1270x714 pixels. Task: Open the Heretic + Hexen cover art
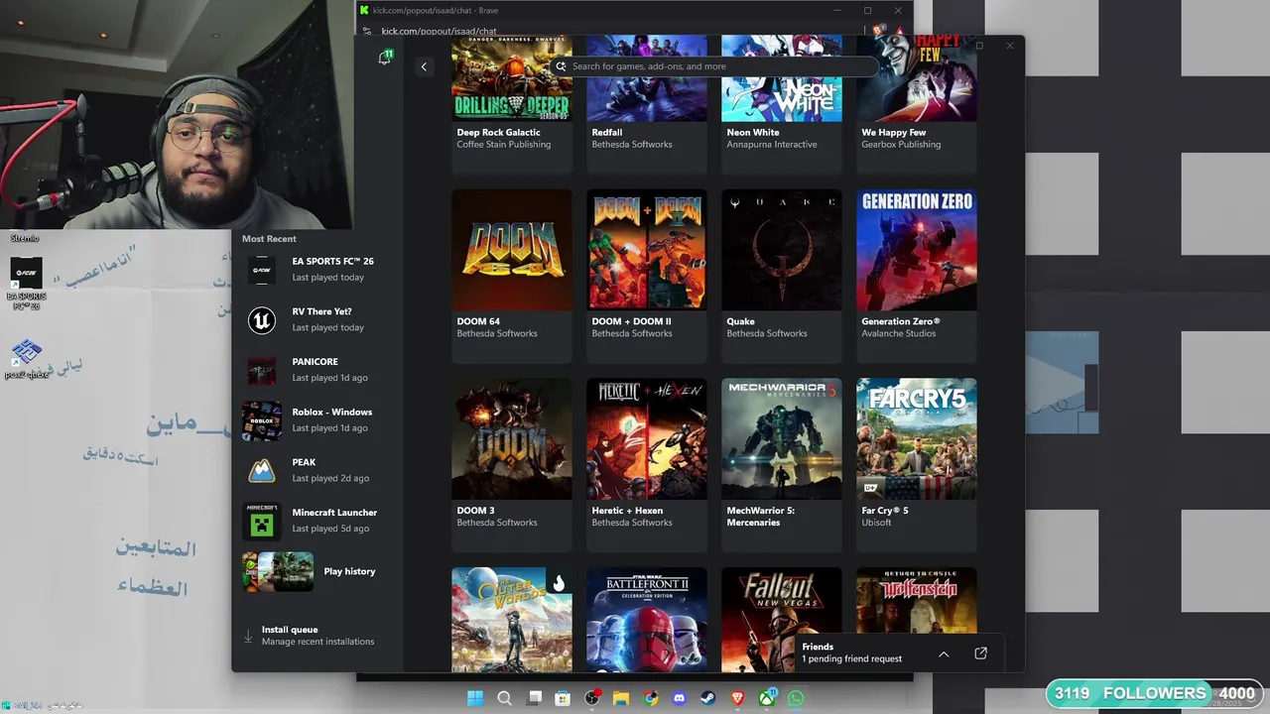647,438
